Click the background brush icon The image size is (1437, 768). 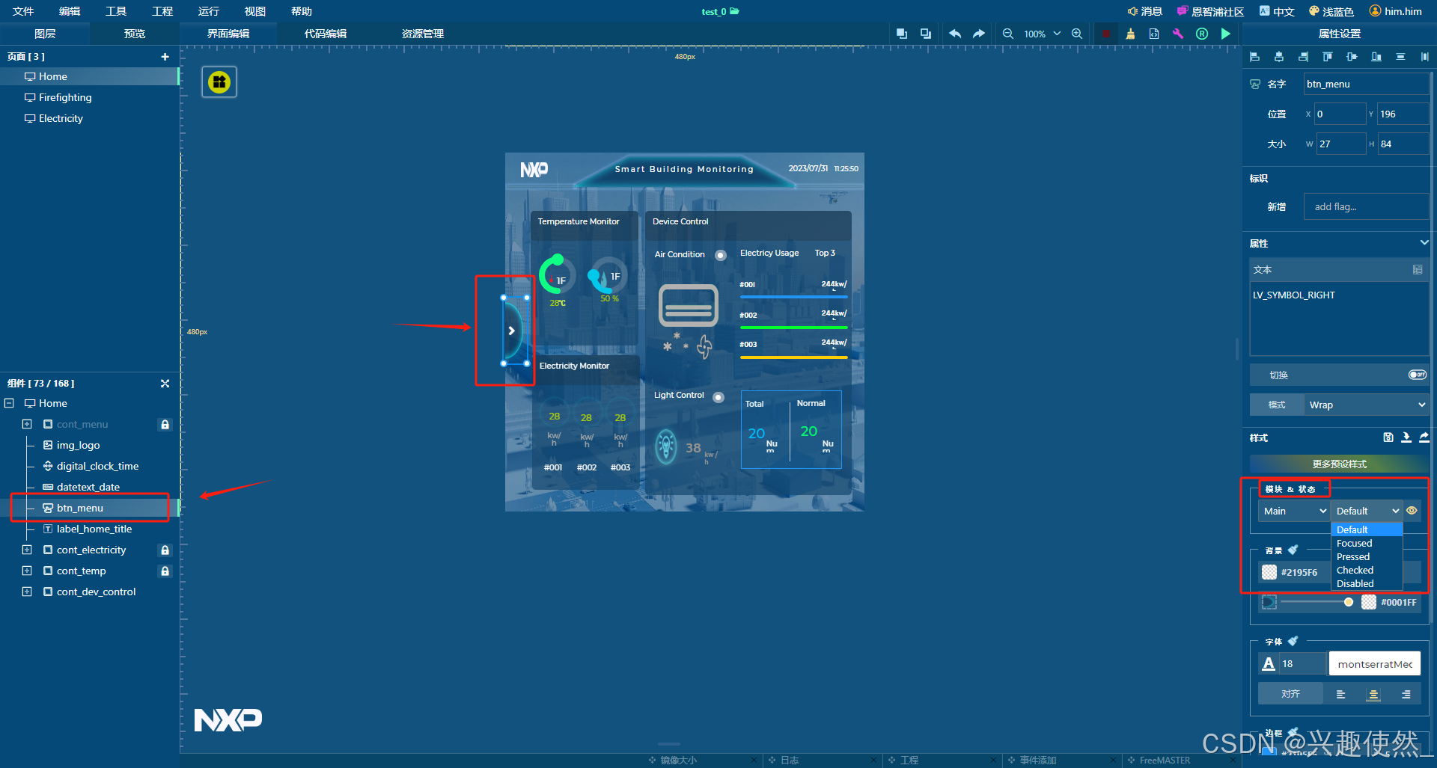tap(1293, 550)
